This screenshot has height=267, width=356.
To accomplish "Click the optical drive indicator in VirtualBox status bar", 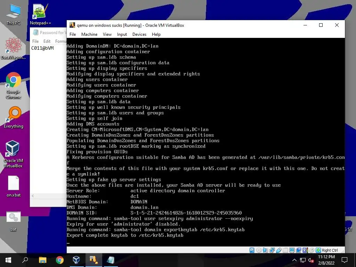I will pyautogui.click(x=259, y=250).
